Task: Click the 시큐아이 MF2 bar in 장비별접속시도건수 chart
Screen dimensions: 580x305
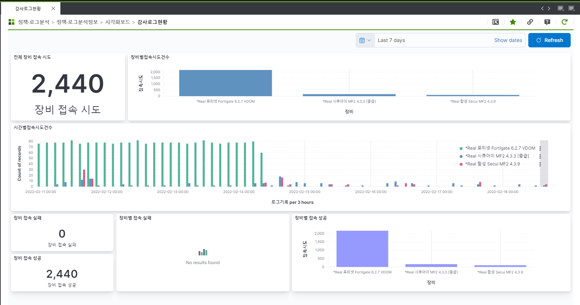Action: tap(349, 95)
